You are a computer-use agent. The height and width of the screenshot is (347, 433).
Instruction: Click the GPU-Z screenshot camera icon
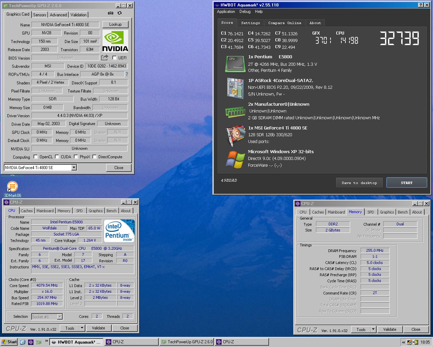tap(111, 13)
